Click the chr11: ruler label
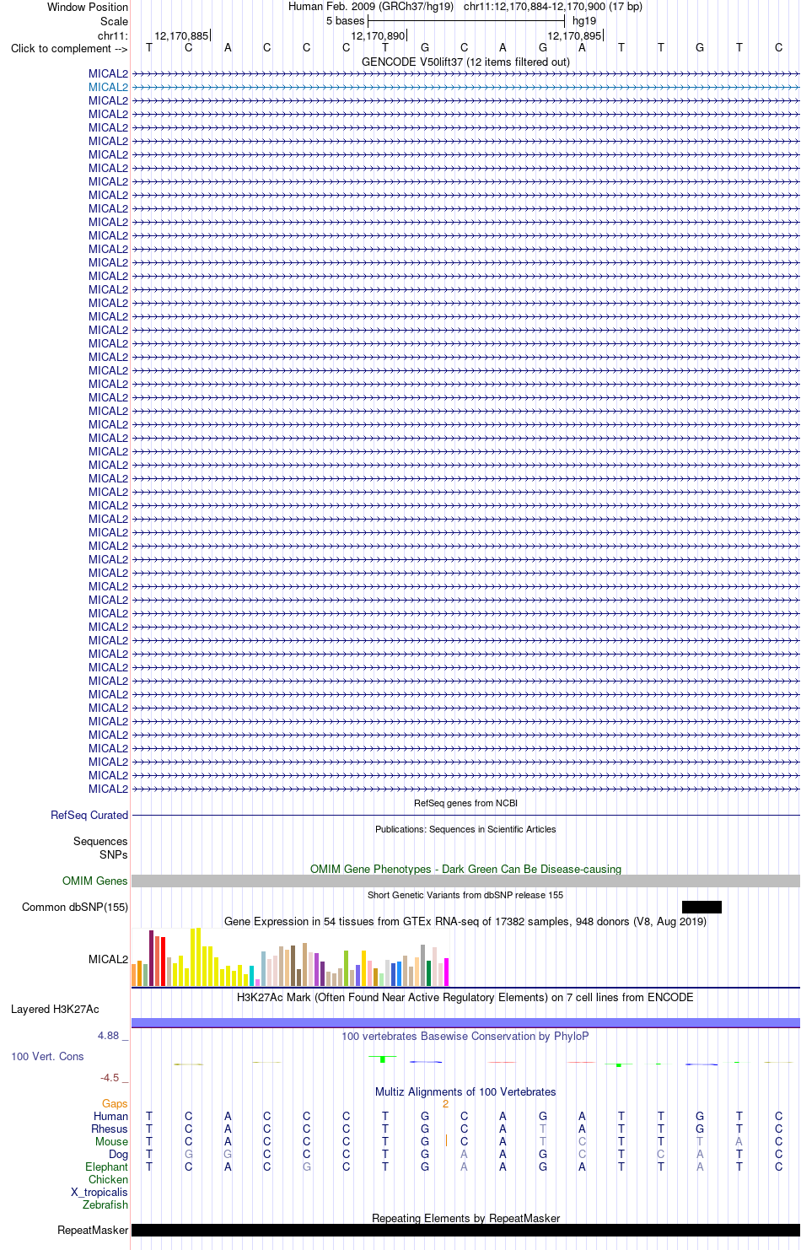This screenshot has width=801, height=1250. tap(113, 35)
